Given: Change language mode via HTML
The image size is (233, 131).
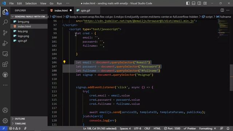Looking at the screenshot, I should [x=157, y=128].
